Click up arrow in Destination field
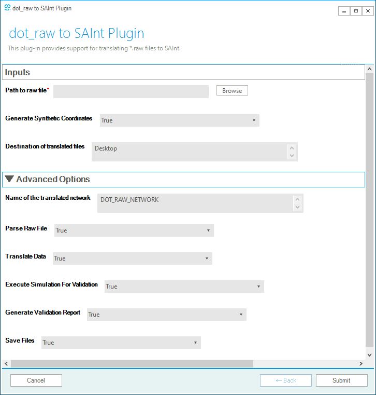This screenshot has width=376, height=395. tap(292, 148)
